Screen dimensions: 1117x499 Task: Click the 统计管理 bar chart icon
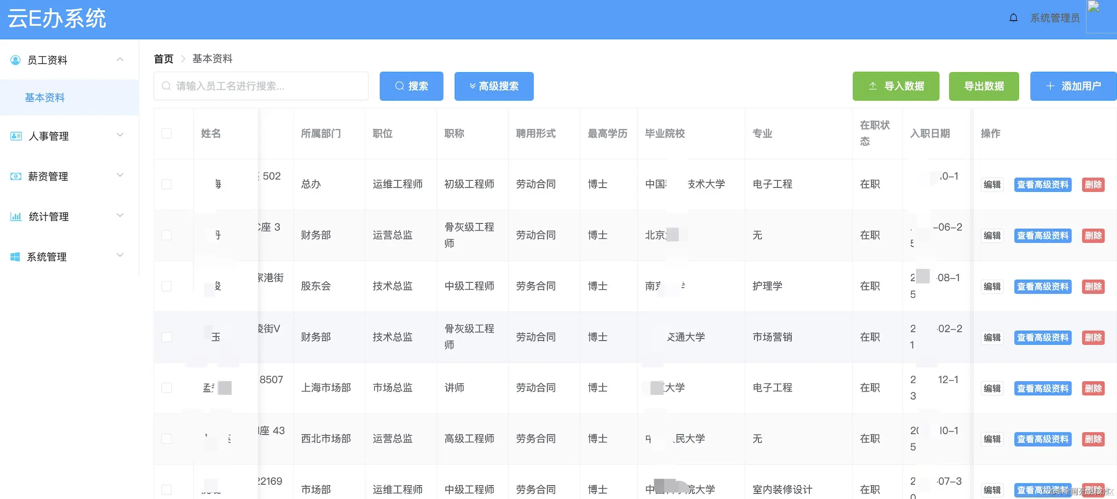16,216
